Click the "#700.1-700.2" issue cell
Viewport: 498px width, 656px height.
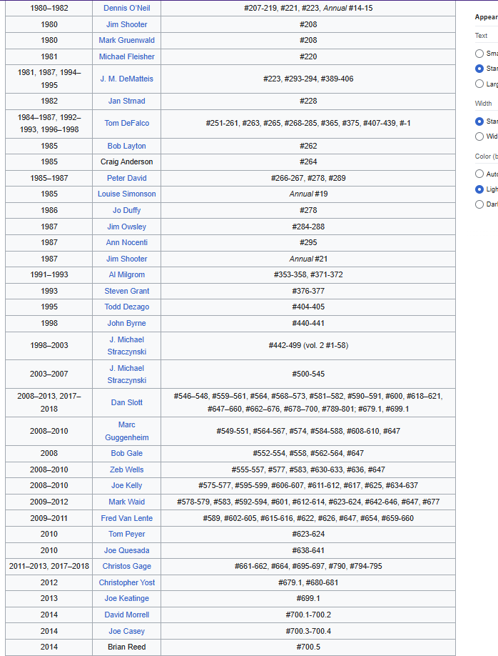click(308, 615)
